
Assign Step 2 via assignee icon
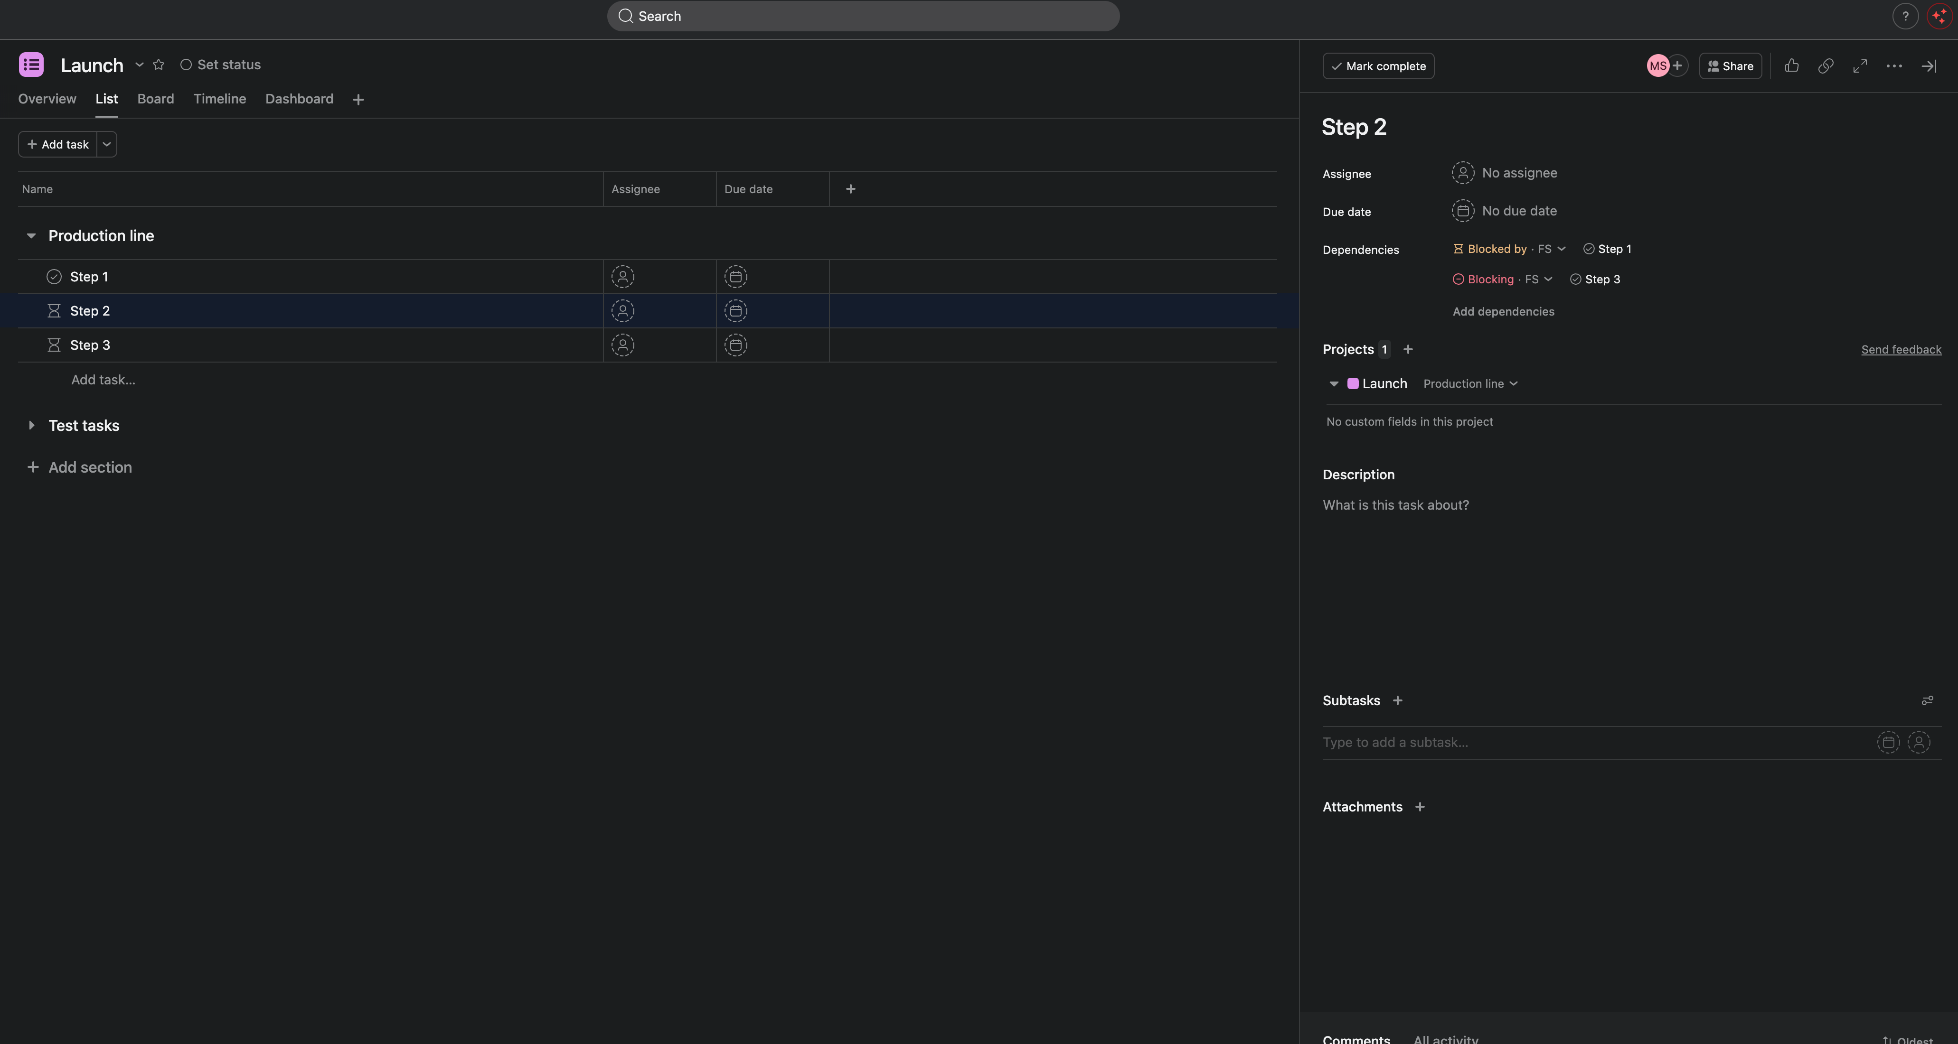622,311
